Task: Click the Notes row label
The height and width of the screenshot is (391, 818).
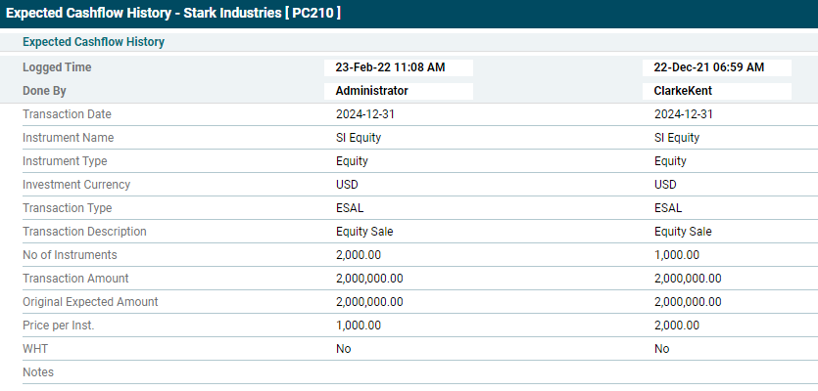Action: pos(38,372)
